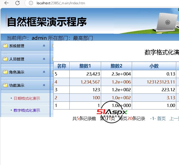Click the folder icon beside 系统管理

[5, 46]
